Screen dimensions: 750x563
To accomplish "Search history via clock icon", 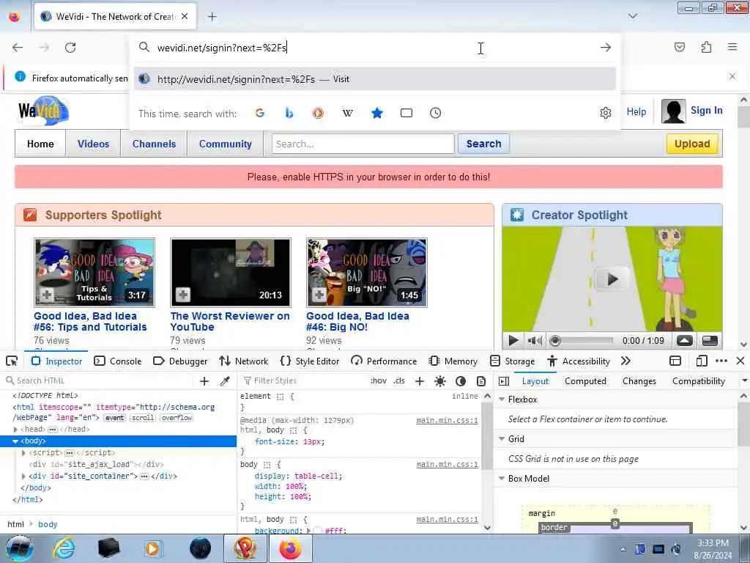I will [435, 113].
